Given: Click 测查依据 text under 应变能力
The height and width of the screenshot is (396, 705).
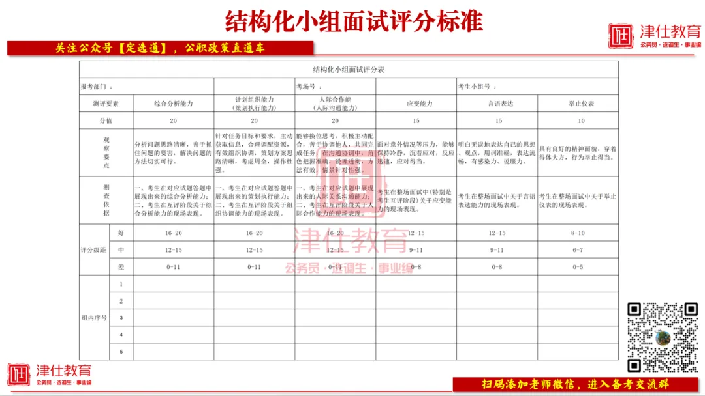Looking at the screenshot, I should 416,201.
